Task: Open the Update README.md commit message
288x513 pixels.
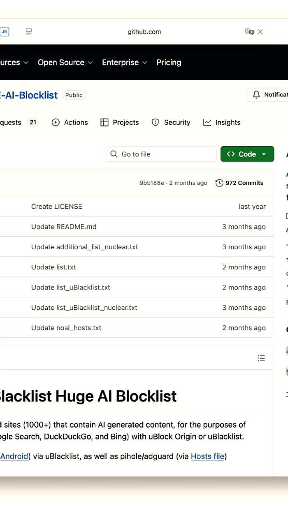Action: coord(64,227)
